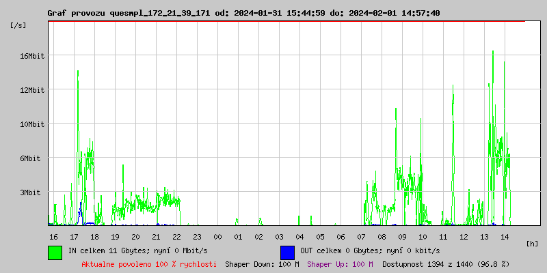This screenshot has width=547, height=273.
Task: Click the 12Mbit y-axis label
Action: pyautogui.click(x=31, y=90)
